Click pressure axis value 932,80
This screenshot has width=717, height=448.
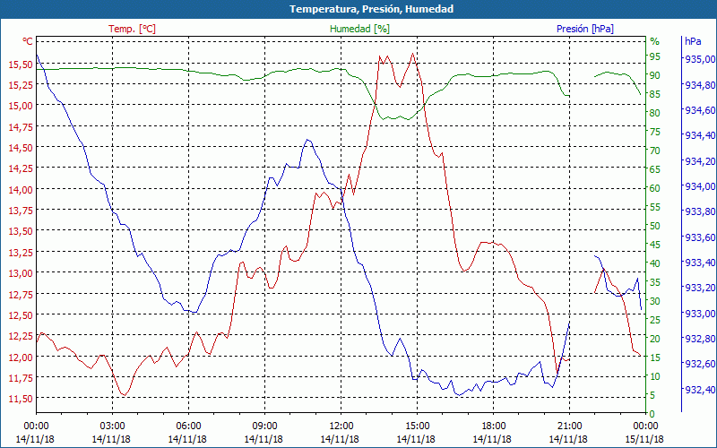click(x=699, y=339)
